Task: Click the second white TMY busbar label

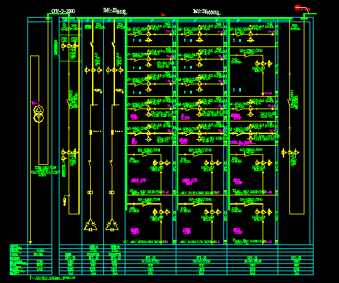Action: pyautogui.click(x=206, y=12)
